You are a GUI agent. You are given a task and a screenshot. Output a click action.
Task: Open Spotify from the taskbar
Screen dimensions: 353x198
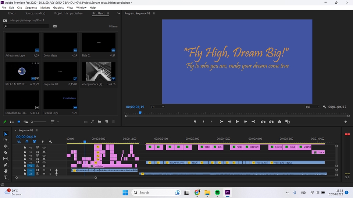coord(217,192)
